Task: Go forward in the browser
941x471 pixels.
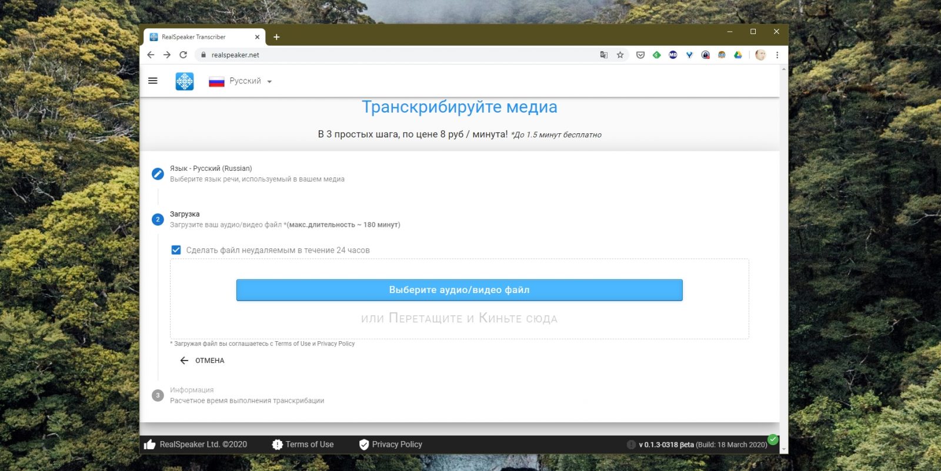Action: coord(167,55)
